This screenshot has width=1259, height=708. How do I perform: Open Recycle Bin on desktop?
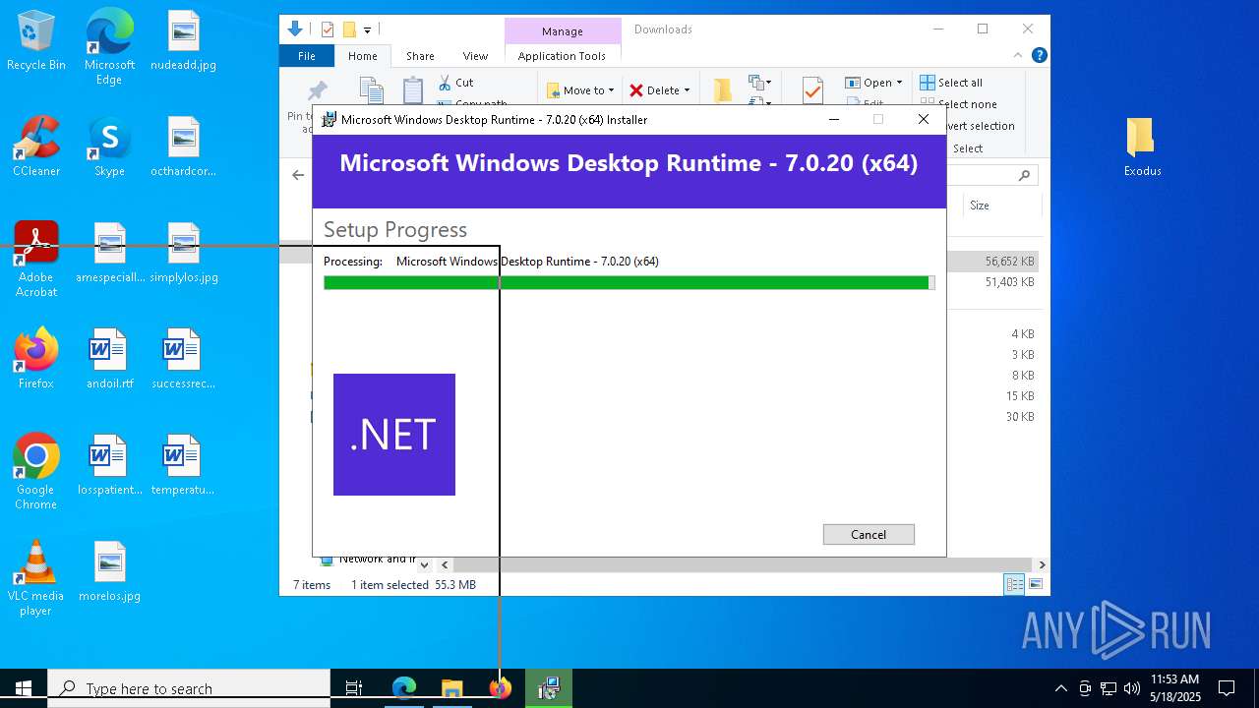(36, 41)
